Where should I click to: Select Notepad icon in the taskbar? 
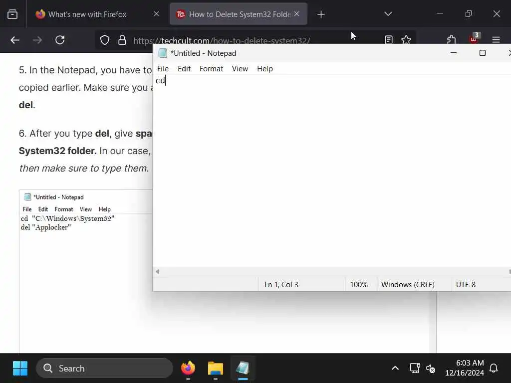click(243, 369)
